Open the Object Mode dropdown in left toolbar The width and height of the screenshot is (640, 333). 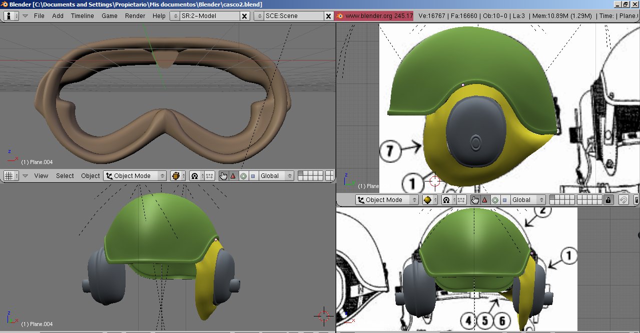135,176
